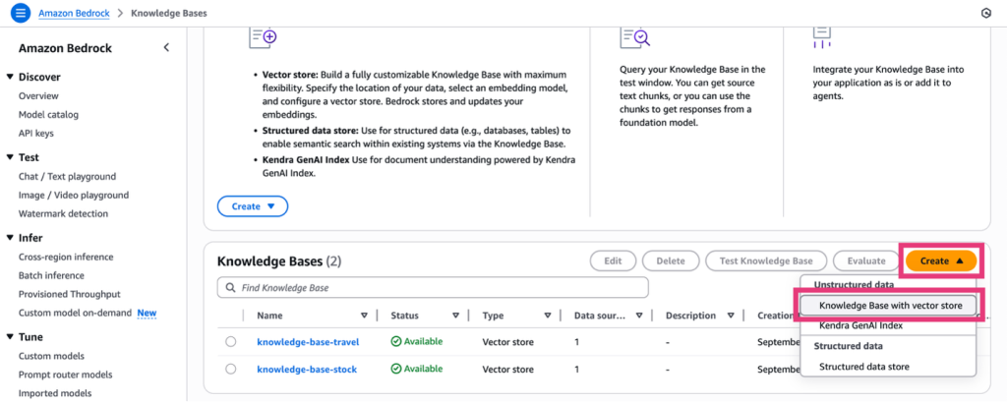Click the Delete button
Image resolution: width=1007 pixels, height=404 pixels.
pos(671,260)
